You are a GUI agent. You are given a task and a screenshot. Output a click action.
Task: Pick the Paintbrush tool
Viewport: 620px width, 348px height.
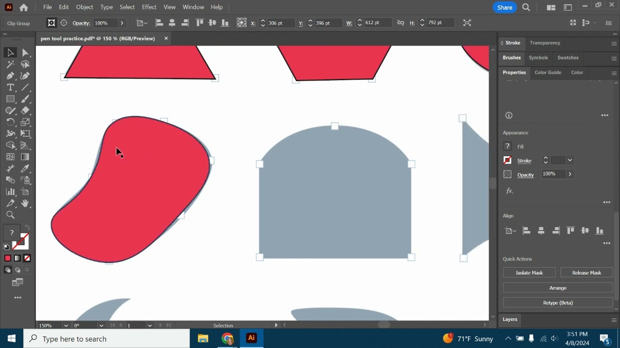[x=26, y=99]
